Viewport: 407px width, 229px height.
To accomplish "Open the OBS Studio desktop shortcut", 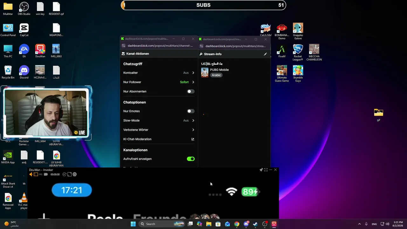I will click(x=24, y=9).
